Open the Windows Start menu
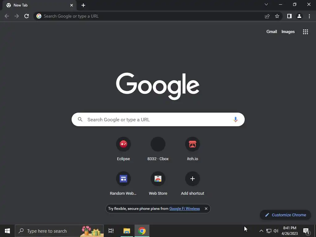 pyautogui.click(x=7, y=231)
